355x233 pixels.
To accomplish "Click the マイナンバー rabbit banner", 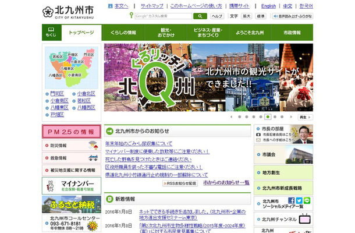I will (72, 186).
